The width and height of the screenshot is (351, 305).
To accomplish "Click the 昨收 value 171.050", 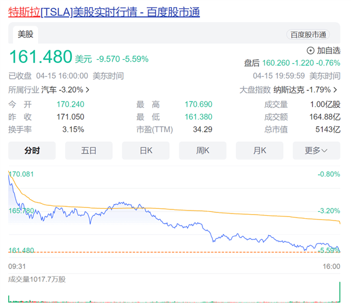I will (70, 117).
